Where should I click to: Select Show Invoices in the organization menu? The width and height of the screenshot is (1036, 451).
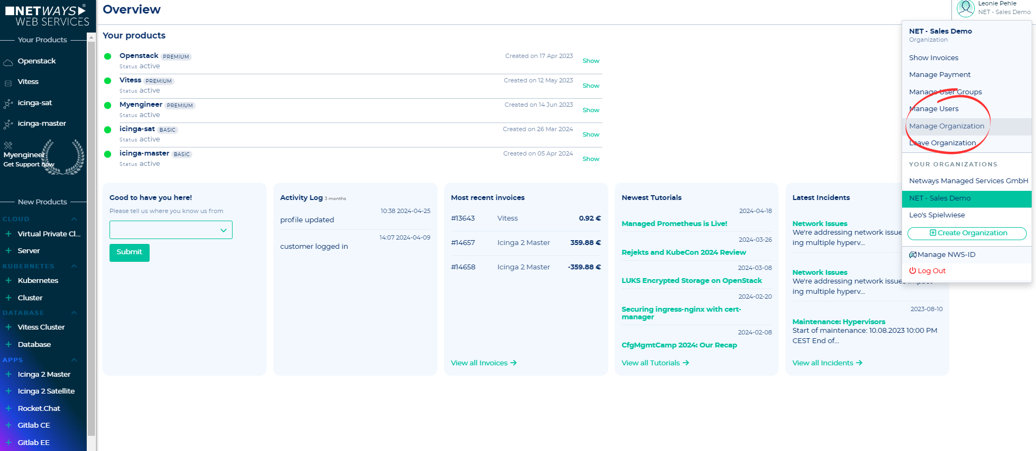[x=934, y=57]
